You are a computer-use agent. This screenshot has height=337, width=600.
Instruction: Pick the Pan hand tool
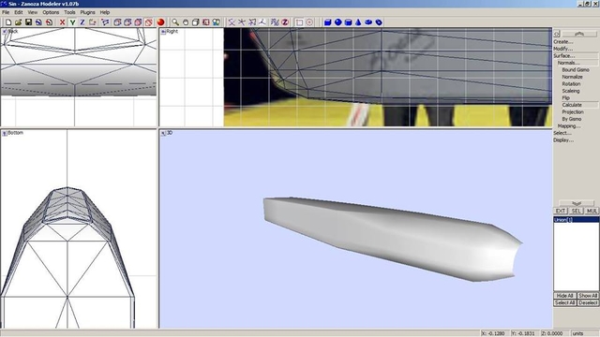[186, 22]
